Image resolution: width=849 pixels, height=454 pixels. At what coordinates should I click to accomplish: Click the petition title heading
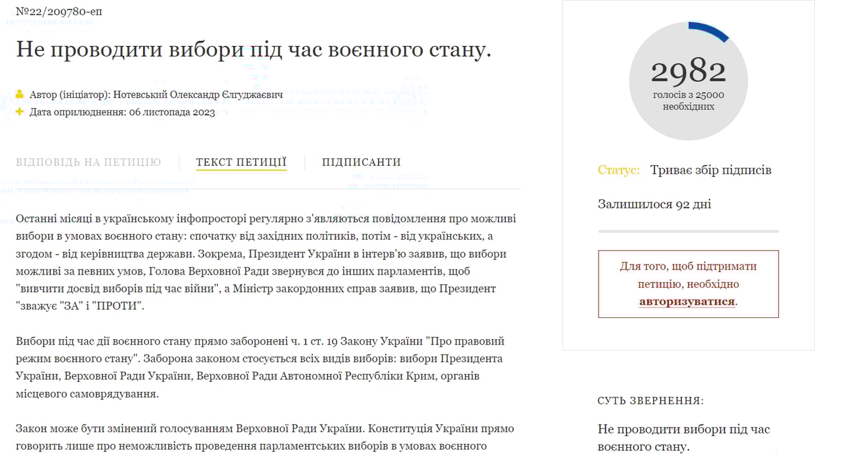tap(254, 50)
